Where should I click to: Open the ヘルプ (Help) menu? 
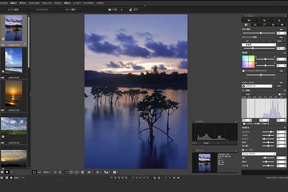tap(100, 3)
